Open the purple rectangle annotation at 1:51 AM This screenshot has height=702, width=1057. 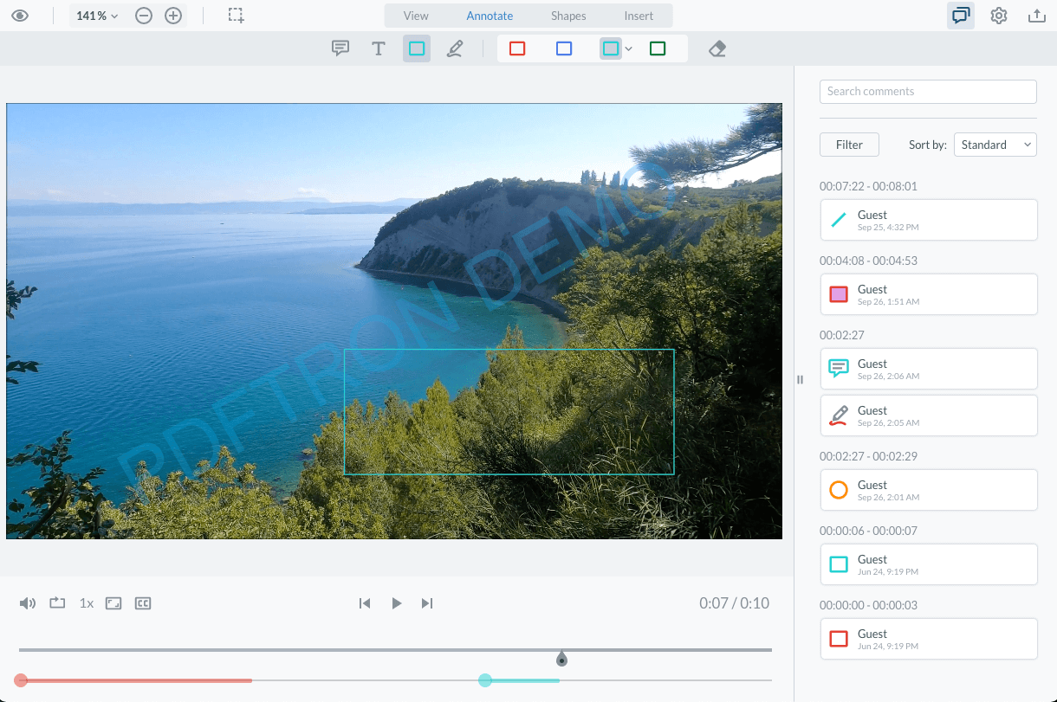[928, 294]
